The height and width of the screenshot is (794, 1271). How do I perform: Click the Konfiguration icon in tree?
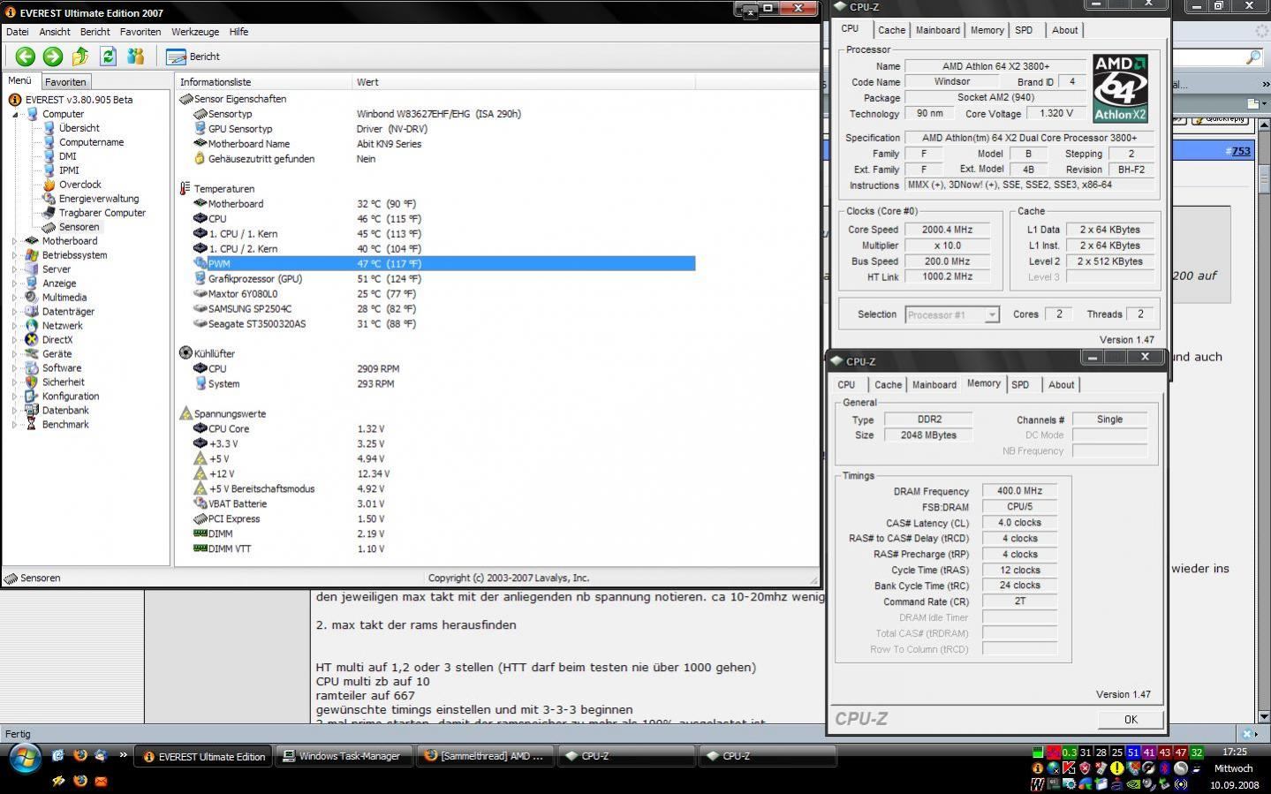(32, 397)
